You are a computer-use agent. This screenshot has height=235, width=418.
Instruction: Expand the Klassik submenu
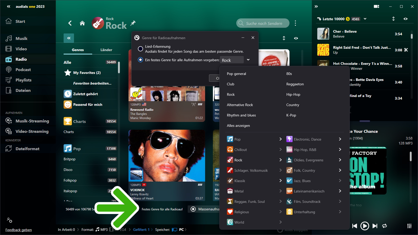(280, 181)
